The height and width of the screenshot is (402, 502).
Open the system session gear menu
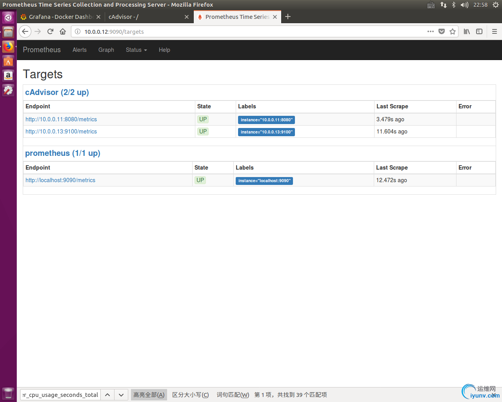[x=496, y=5]
